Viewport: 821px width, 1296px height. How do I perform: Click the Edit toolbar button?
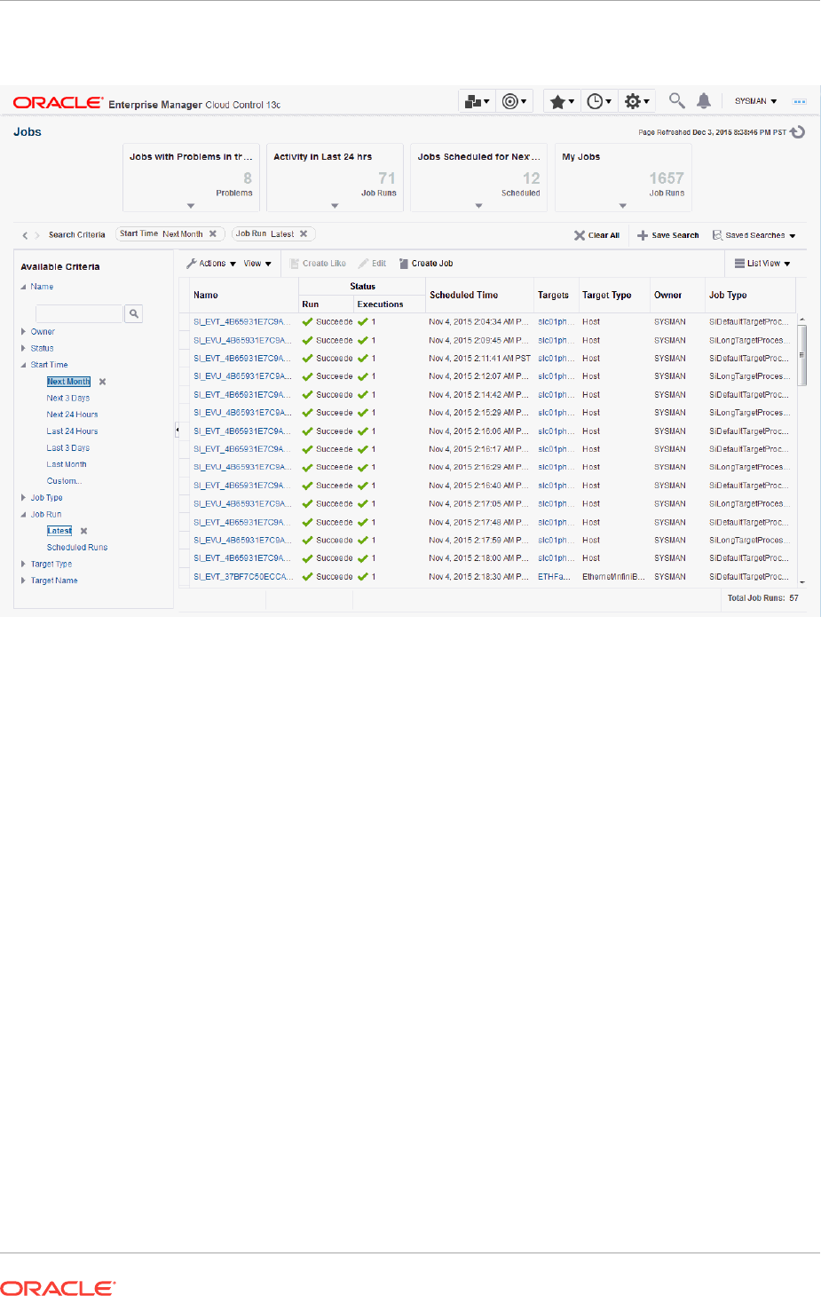pyautogui.click(x=372, y=264)
